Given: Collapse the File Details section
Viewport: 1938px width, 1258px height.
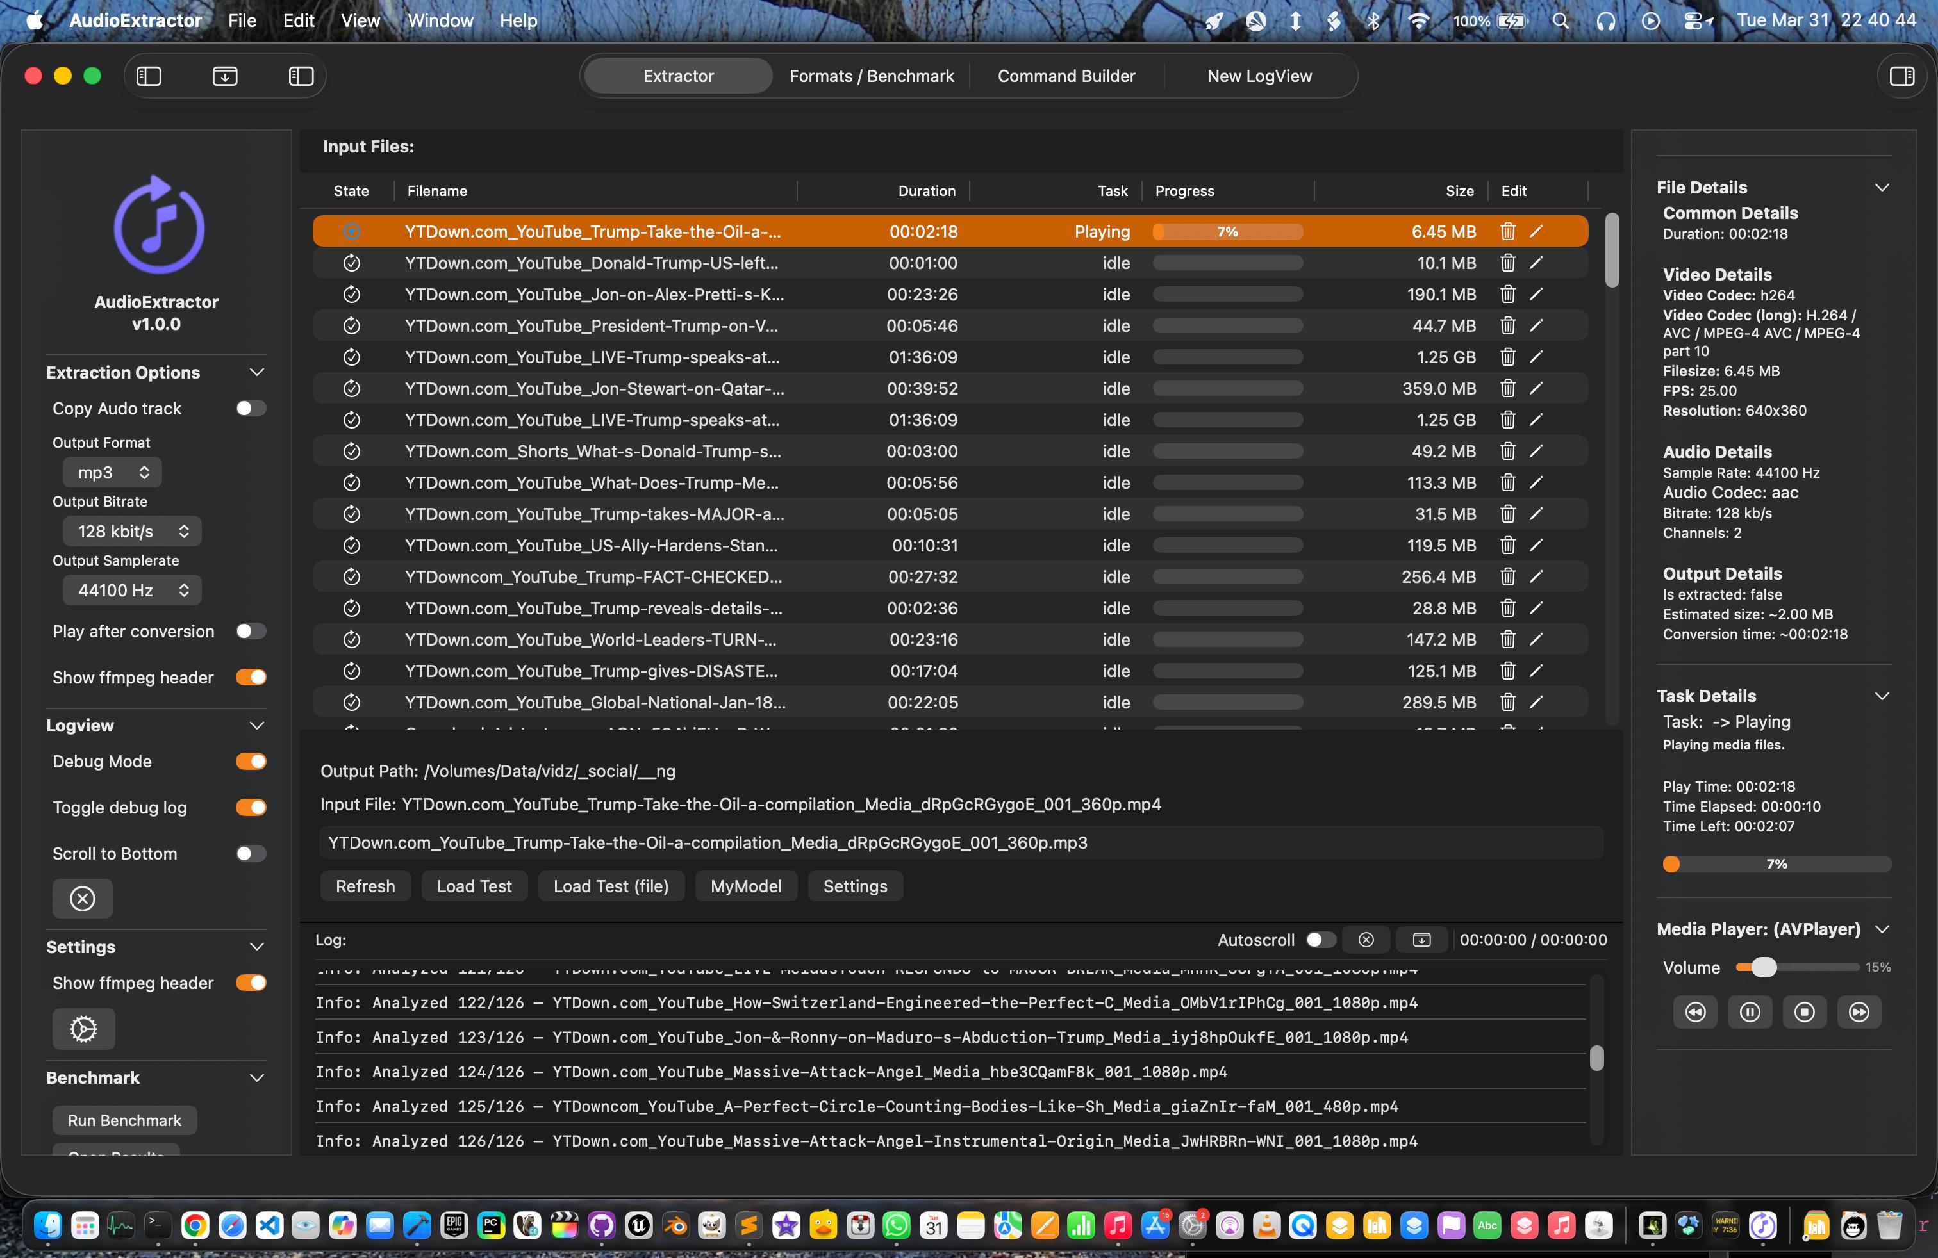Looking at the screenshot, I should 1881,187.
